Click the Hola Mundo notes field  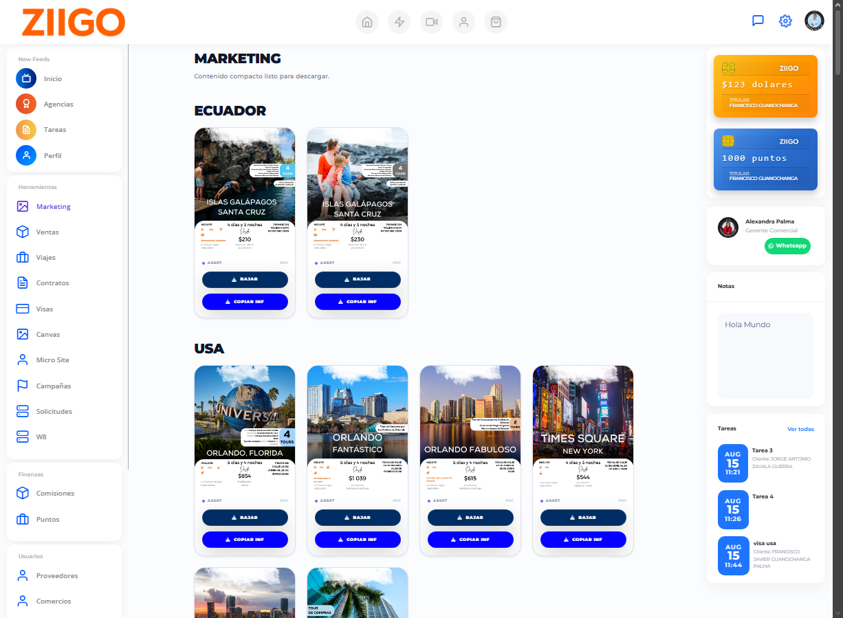tap(765, 355)
